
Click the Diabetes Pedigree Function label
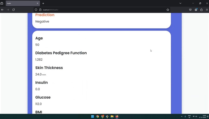(x=61, y=53)
